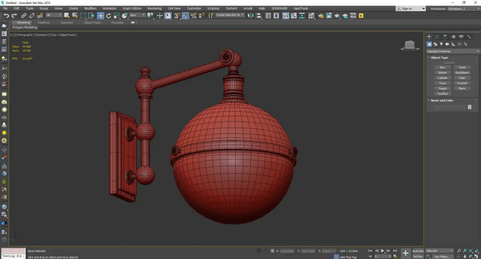The width and height of the screenshot is (481, 259).
Task: Click the Undo arrow icon
Action: point(6,16)
